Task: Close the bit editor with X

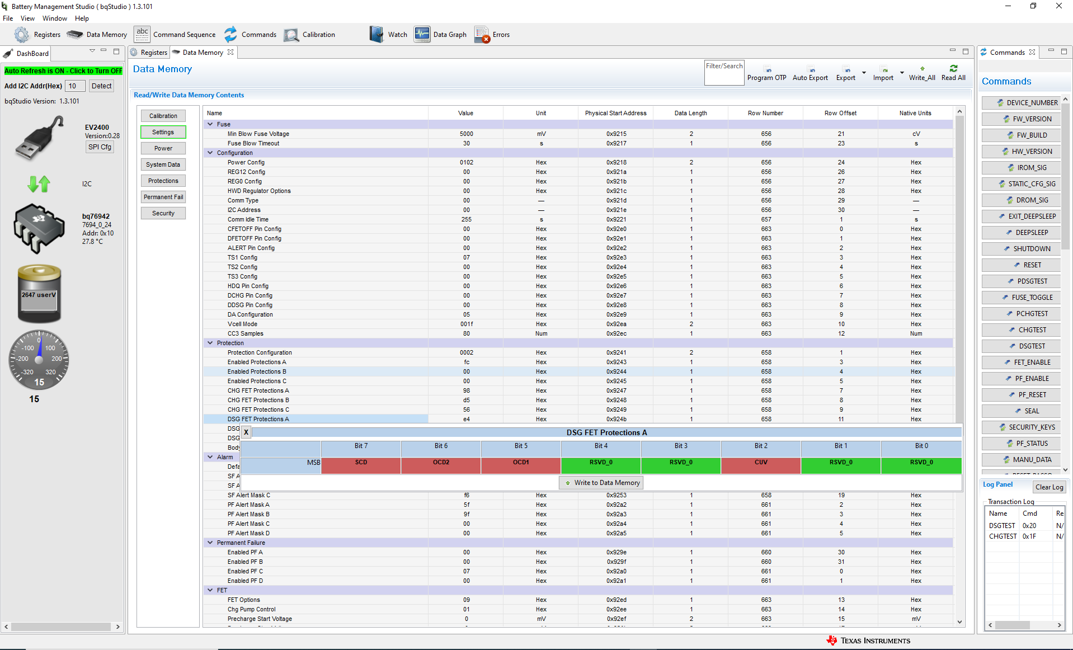Action: [x=246, y=432]
